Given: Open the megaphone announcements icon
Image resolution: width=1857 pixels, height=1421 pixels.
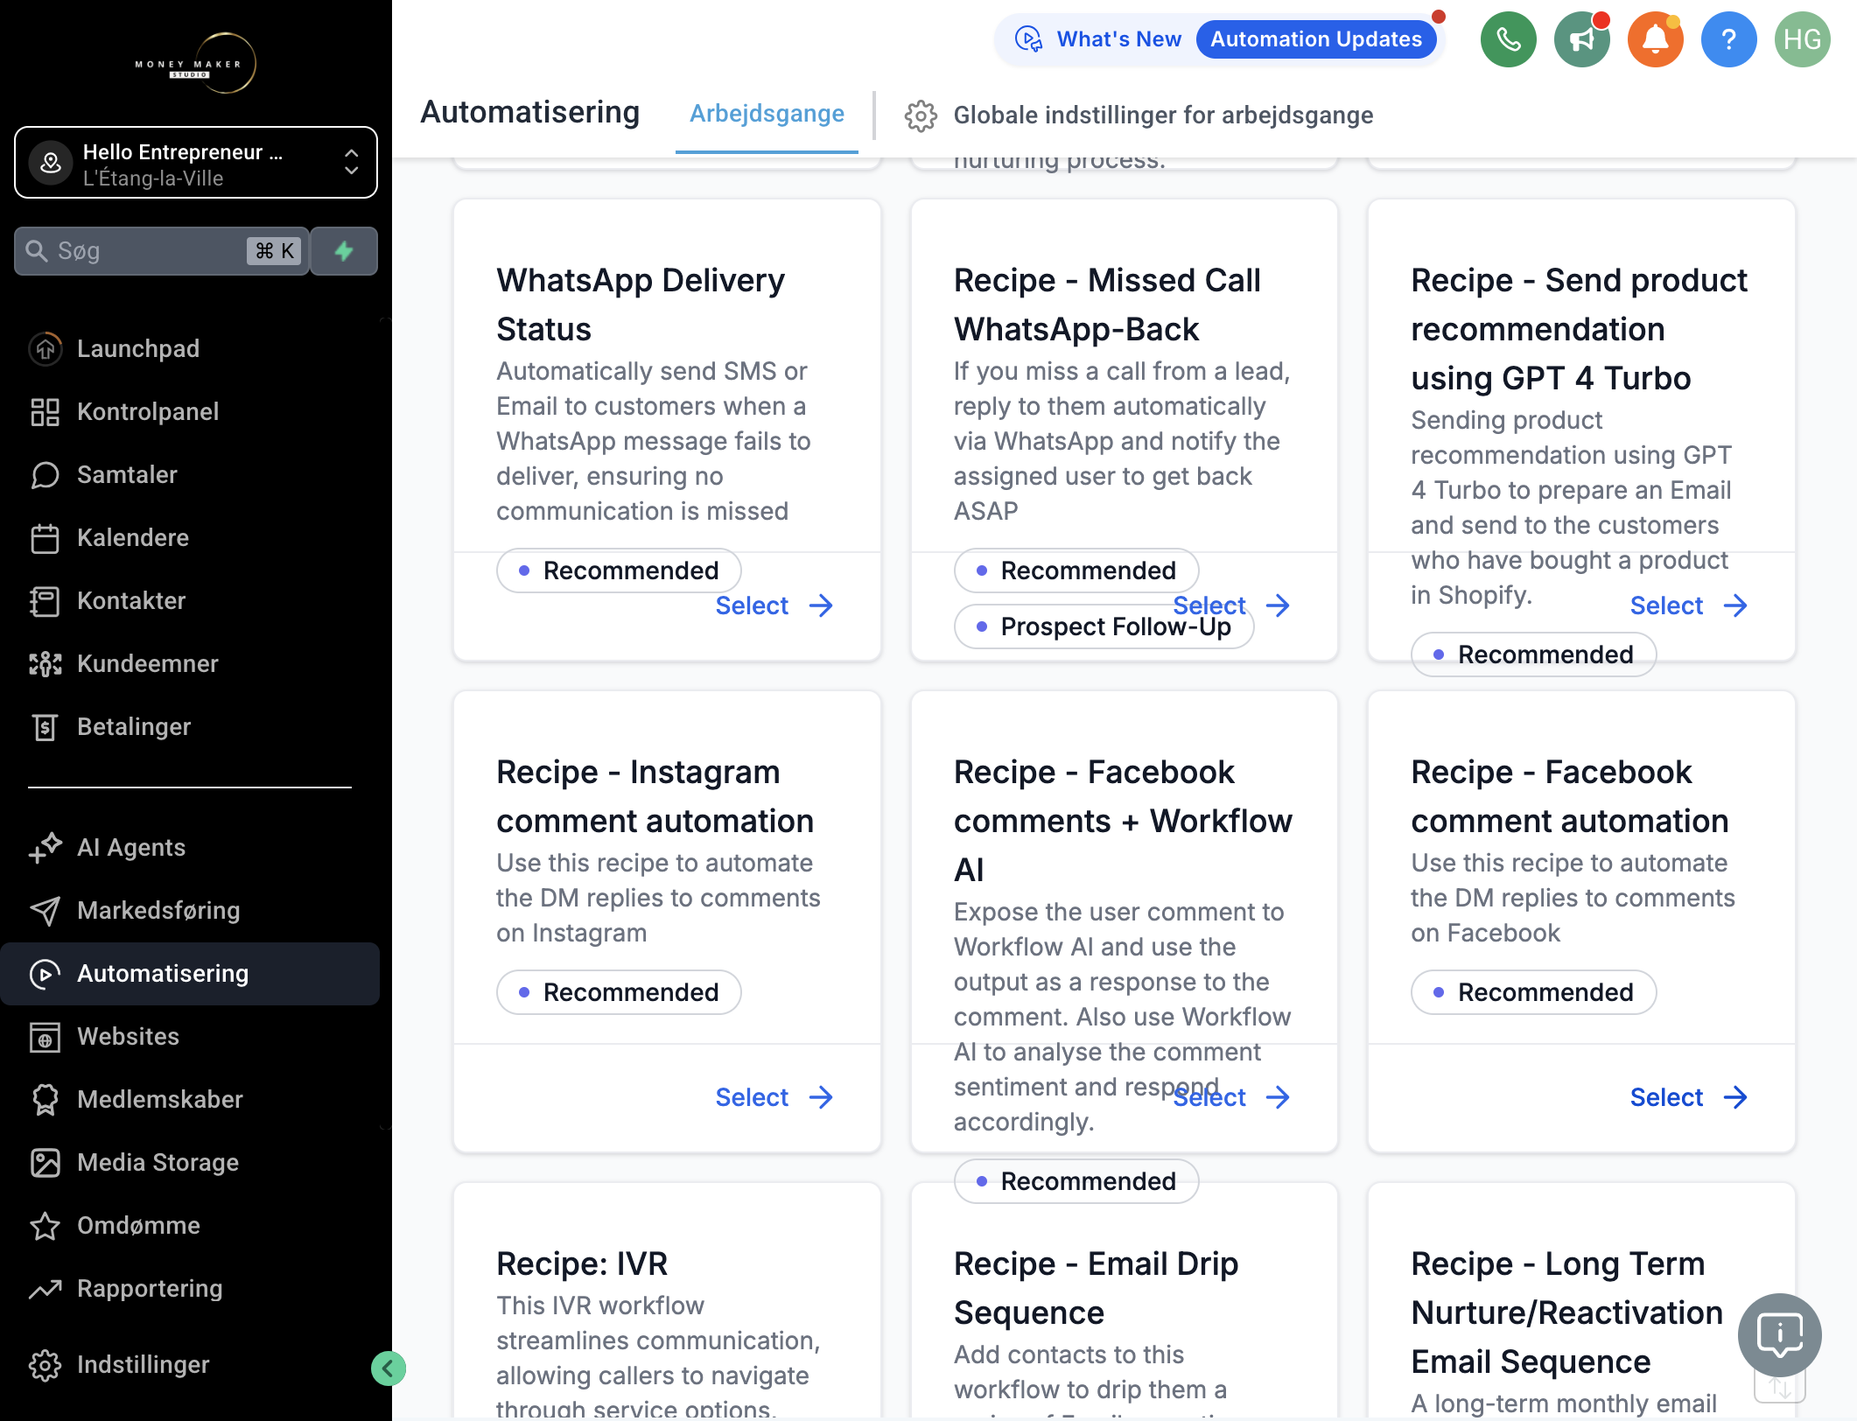Looking at the screenshot, I should click(x=1581, y=39).
